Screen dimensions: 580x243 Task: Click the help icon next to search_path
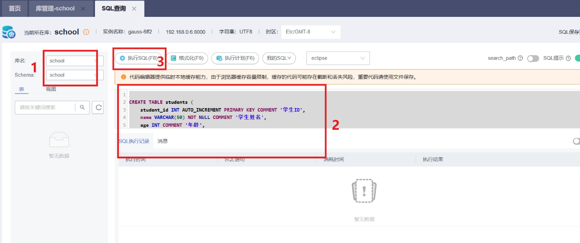[520, 58]
